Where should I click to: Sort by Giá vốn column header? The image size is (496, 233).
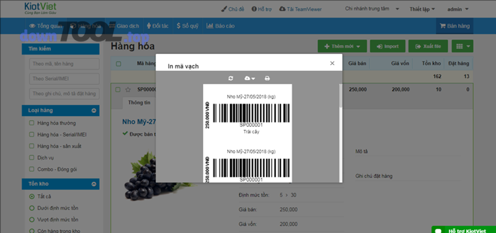(x=400, y=63)
